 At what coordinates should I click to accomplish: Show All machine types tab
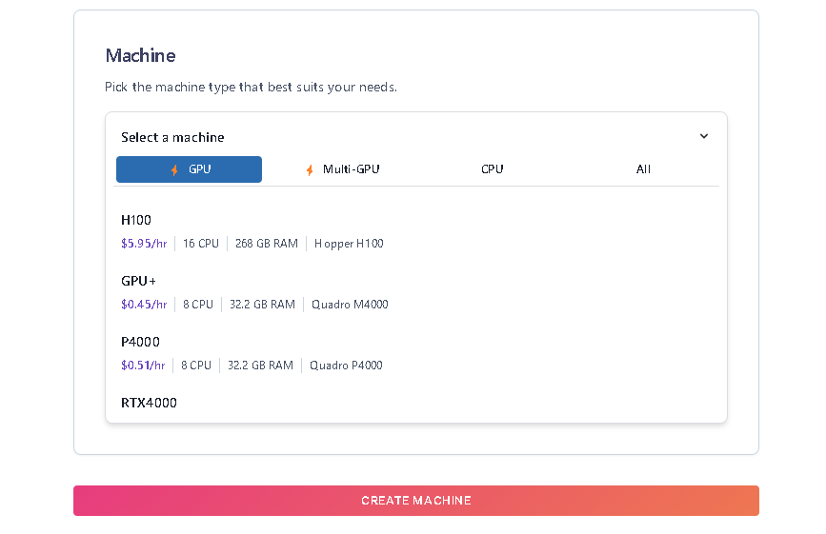(643, 169)
